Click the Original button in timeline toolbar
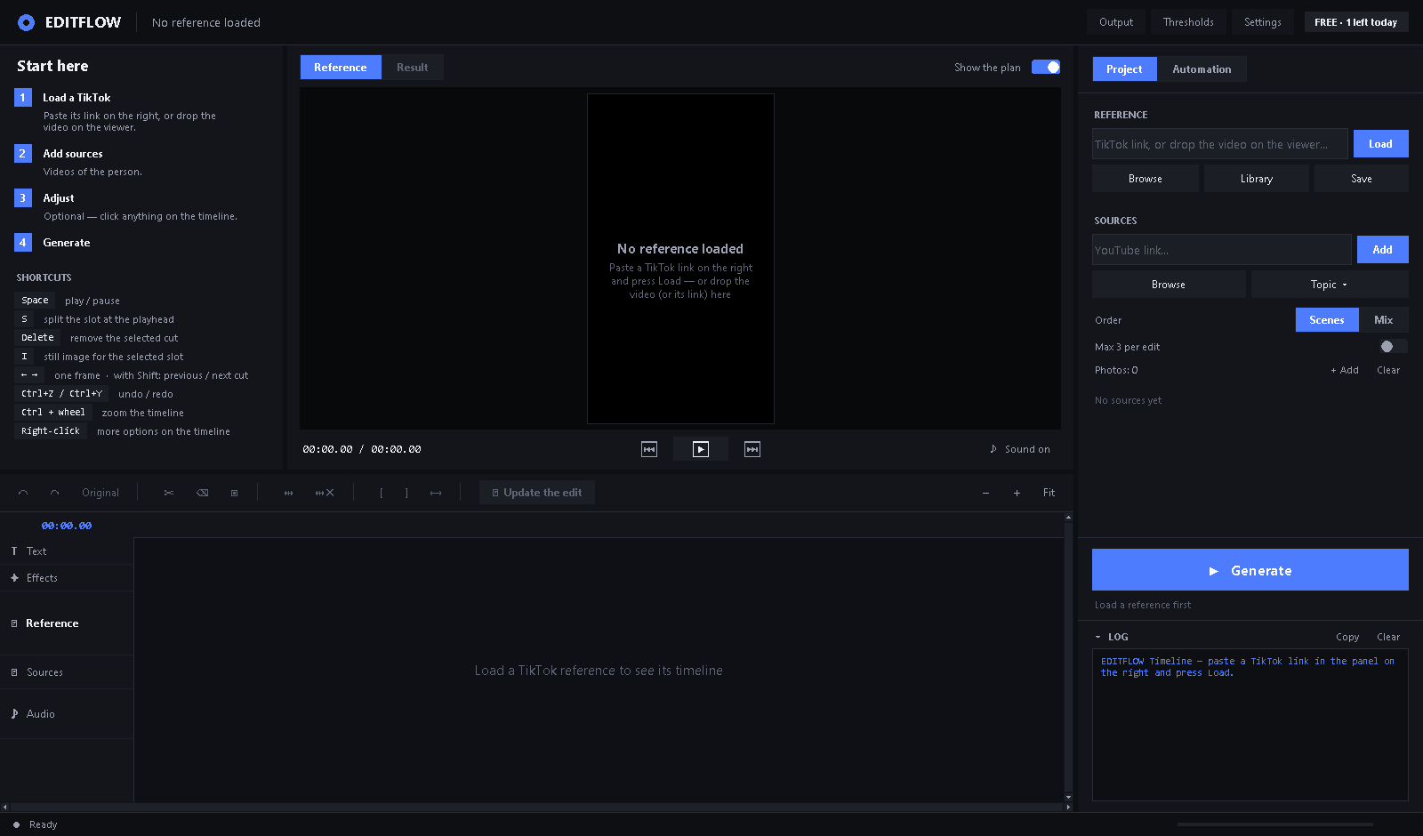The height and width of the screenshot is (836, 1423). (100, 493)
